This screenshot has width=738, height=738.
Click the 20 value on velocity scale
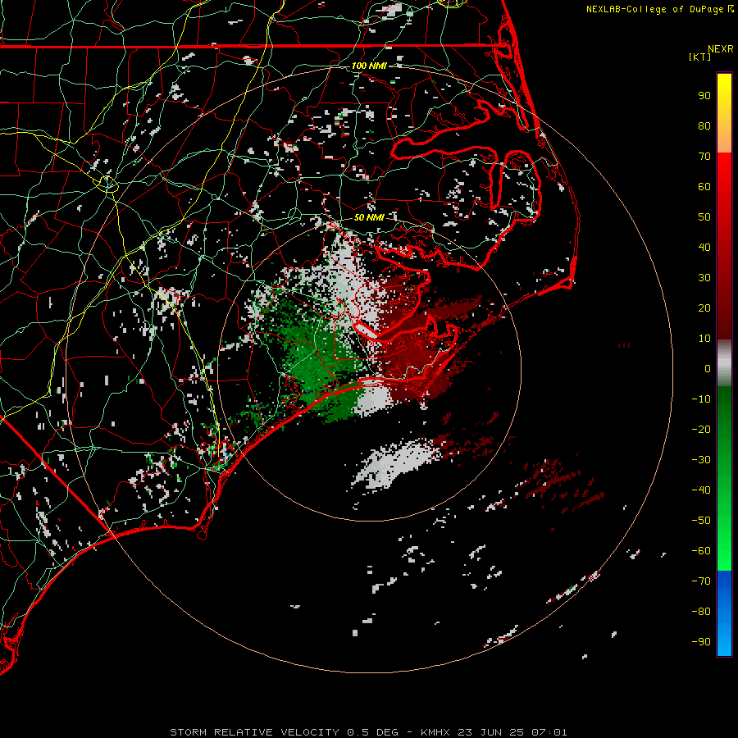[x=704, y=307]
